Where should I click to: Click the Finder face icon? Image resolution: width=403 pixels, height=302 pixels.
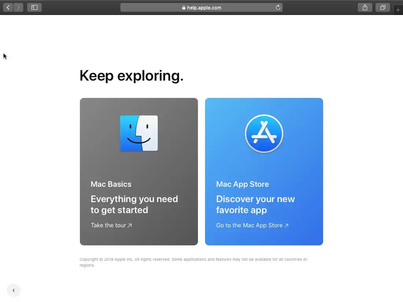coord(139,133)
